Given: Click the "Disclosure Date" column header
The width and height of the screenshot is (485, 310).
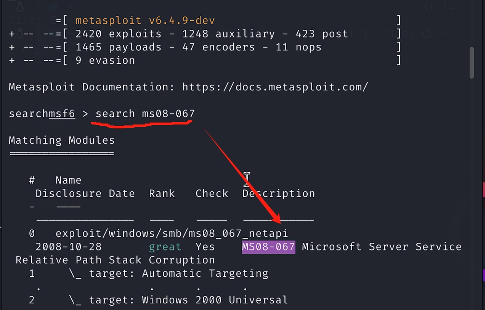Looking at the screenshot, I should [85, 194].
